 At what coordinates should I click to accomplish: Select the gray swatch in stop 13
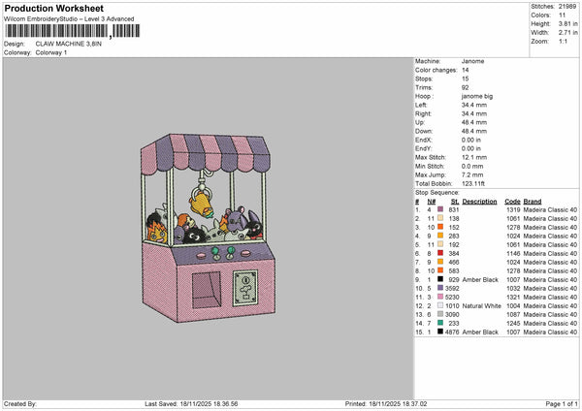440,314
